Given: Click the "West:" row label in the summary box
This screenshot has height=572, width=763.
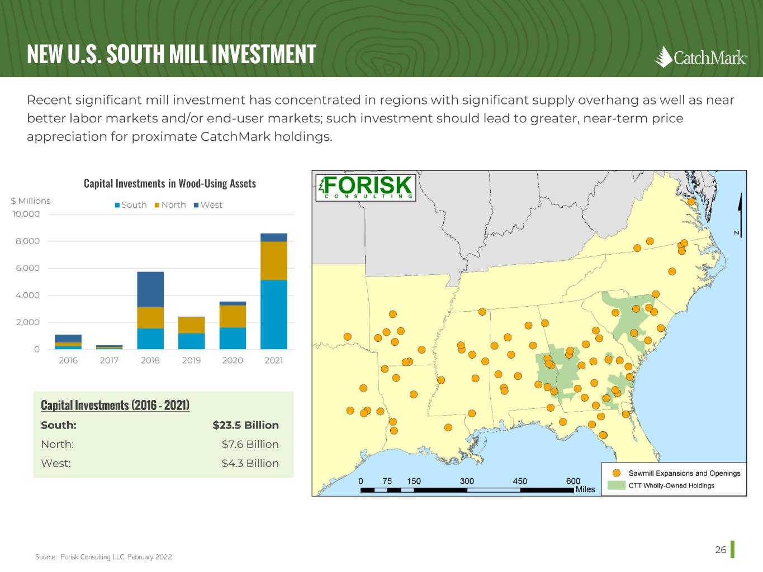Looking at the screenshot, I should (x=56, y=463).
